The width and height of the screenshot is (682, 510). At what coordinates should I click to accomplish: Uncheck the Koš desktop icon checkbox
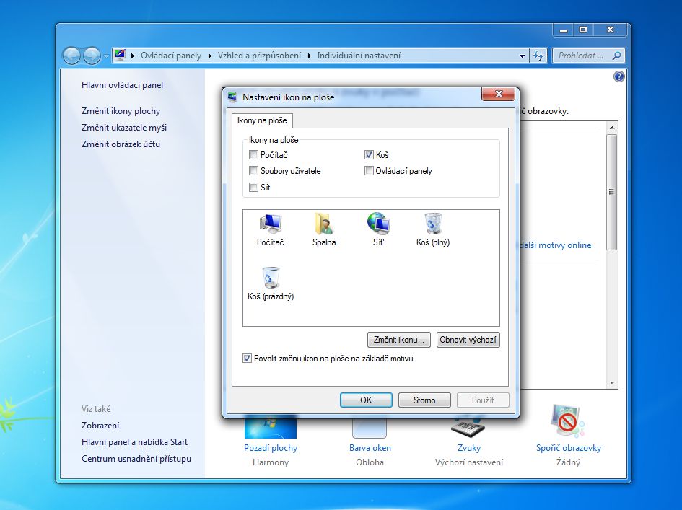pos(369,155)
